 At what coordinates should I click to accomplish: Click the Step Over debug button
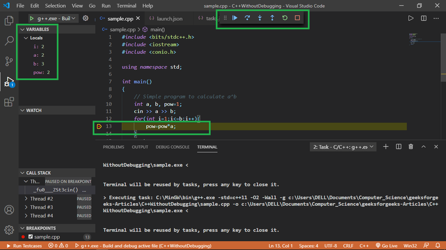coord(247,18)
